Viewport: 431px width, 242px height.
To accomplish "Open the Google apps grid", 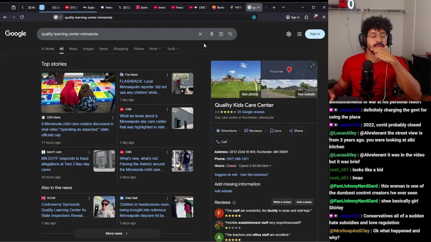I will pyautogui.click(x=299, y=34).
